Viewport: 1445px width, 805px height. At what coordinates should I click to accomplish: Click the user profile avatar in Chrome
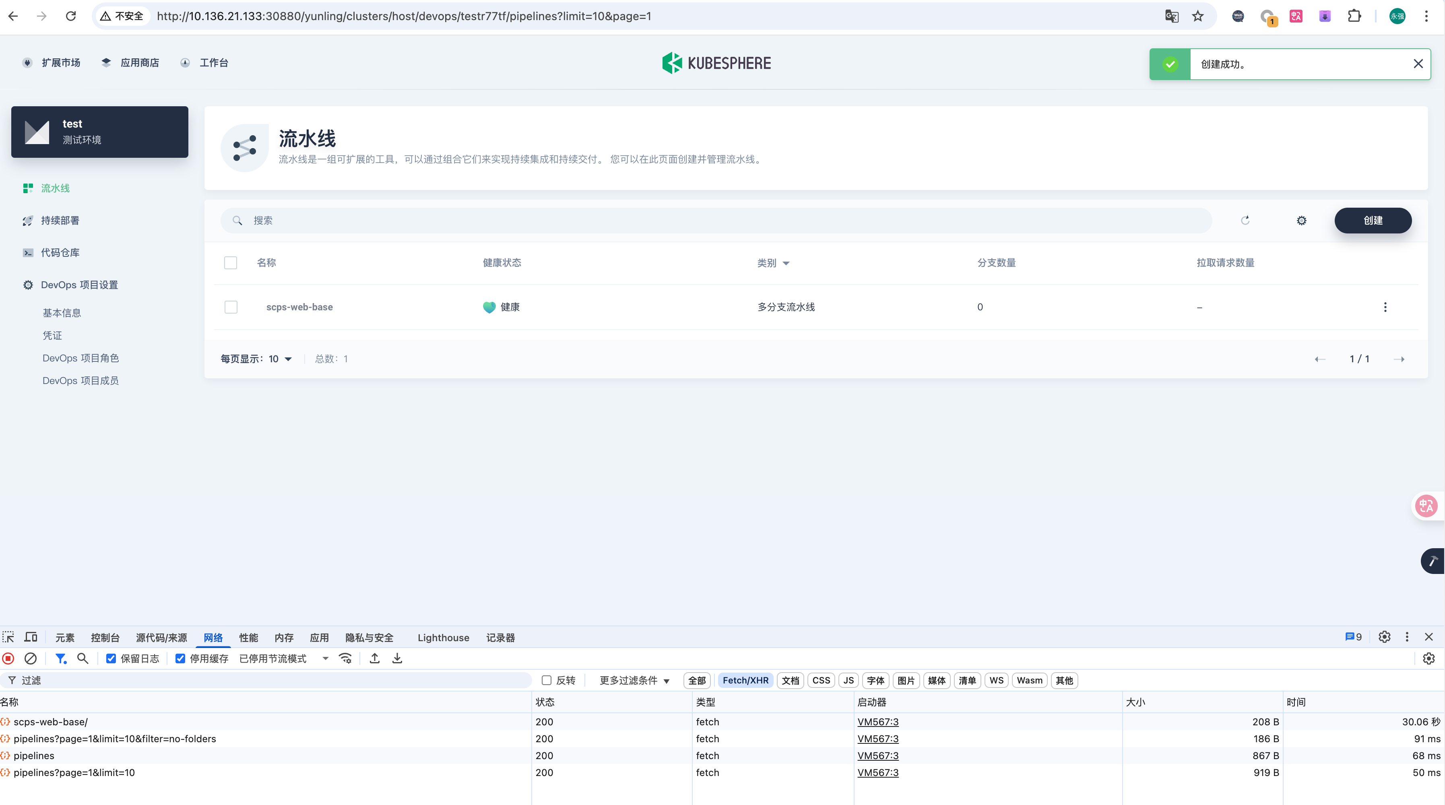[1397, 16]
